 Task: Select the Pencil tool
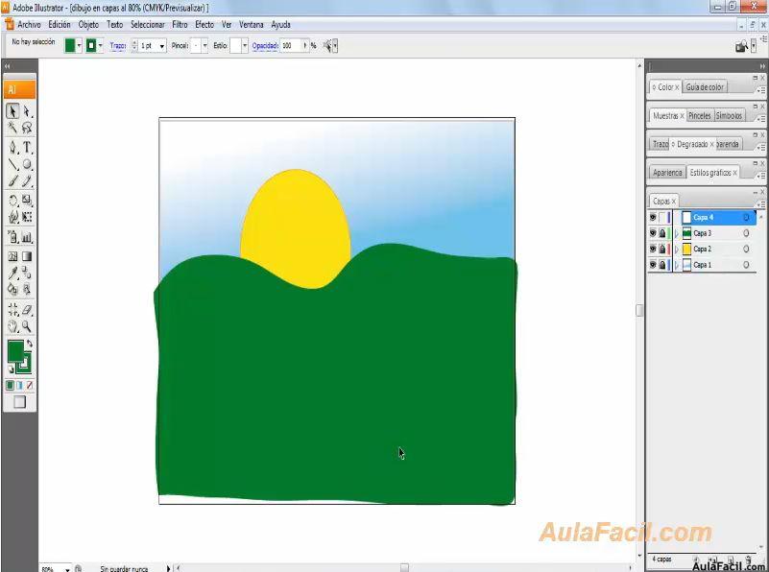point(27,180)
